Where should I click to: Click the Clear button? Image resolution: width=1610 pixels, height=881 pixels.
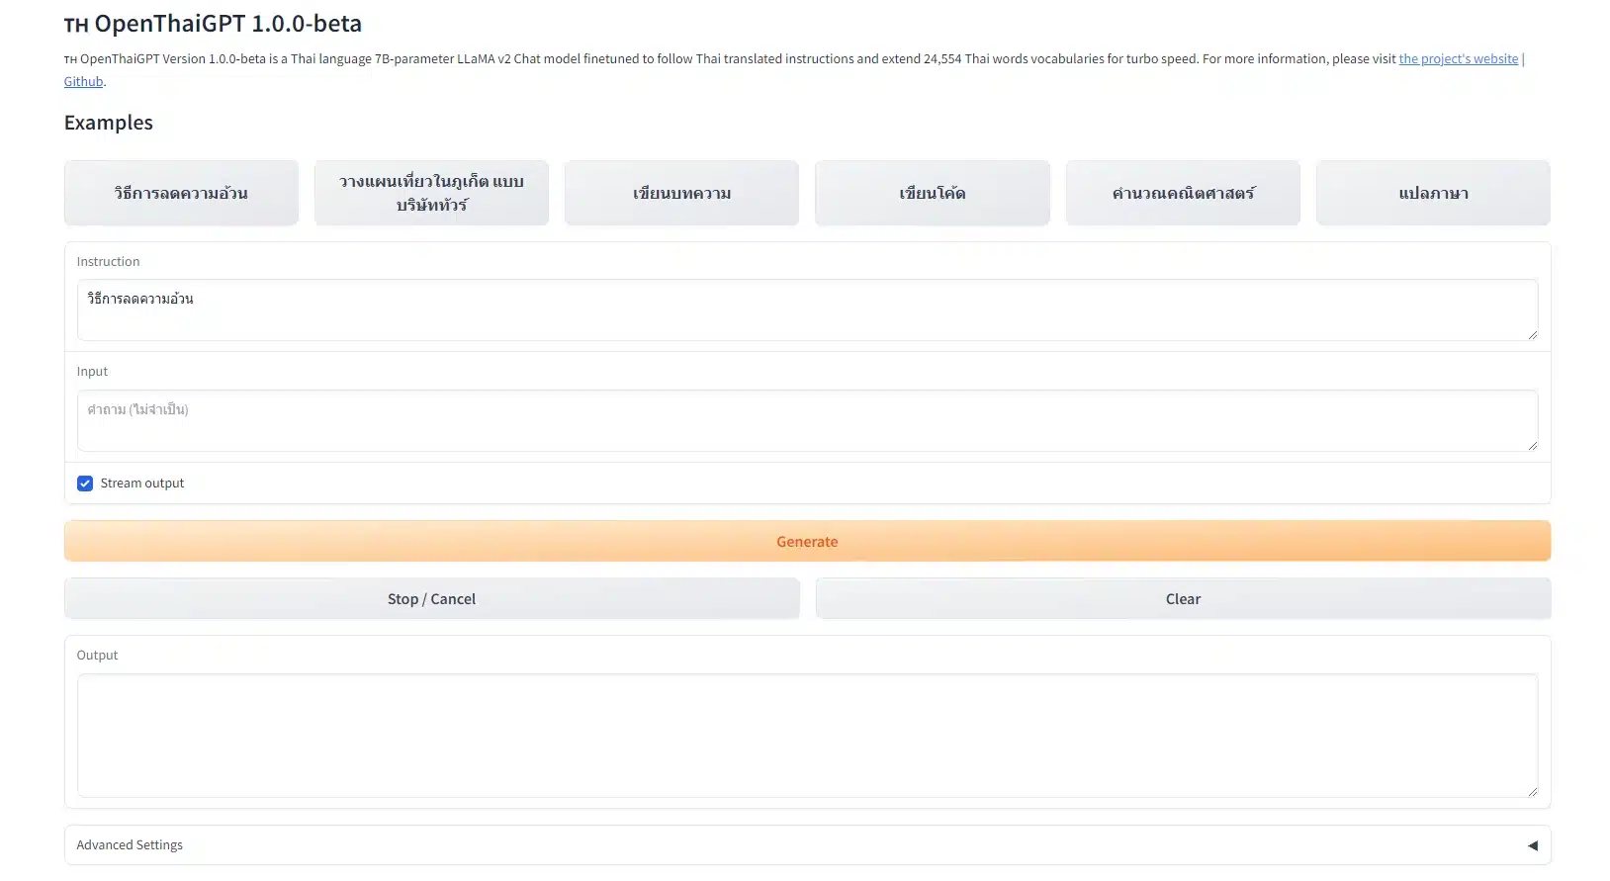pyautogui.click(x=1183, y=599)
